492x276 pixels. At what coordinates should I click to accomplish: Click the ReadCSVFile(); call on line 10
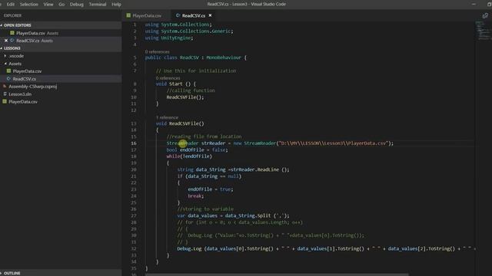coord(185,97)
